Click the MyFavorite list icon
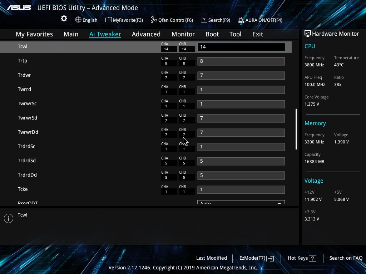 [109, 20]
